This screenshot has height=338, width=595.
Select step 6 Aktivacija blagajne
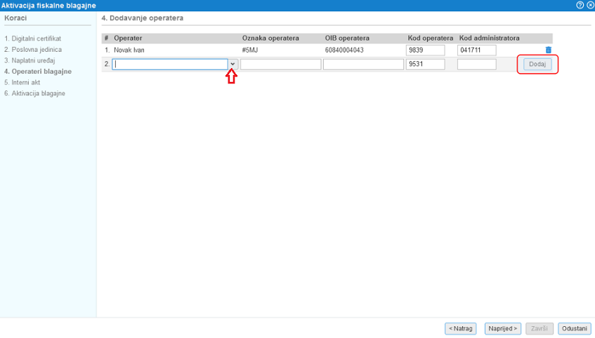pos(34,93)
